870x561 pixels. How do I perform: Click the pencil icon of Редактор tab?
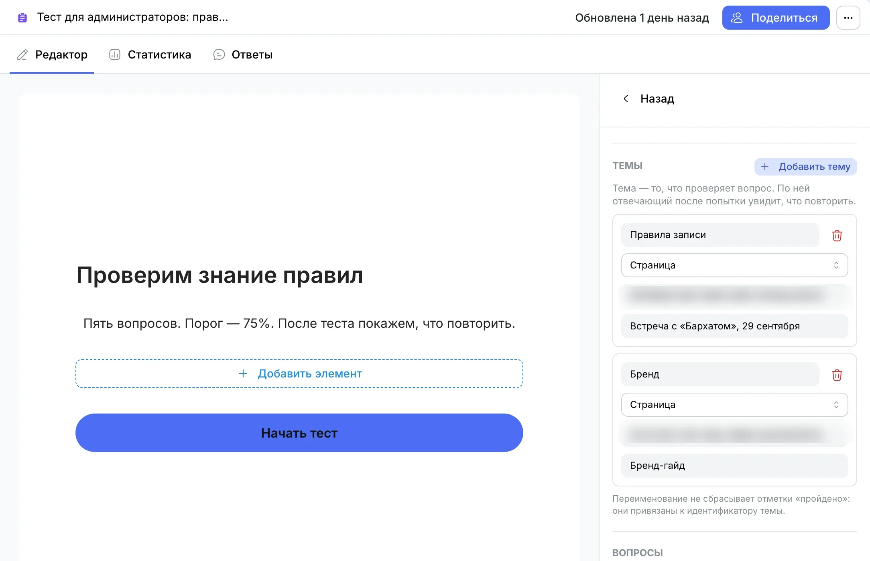22,54
